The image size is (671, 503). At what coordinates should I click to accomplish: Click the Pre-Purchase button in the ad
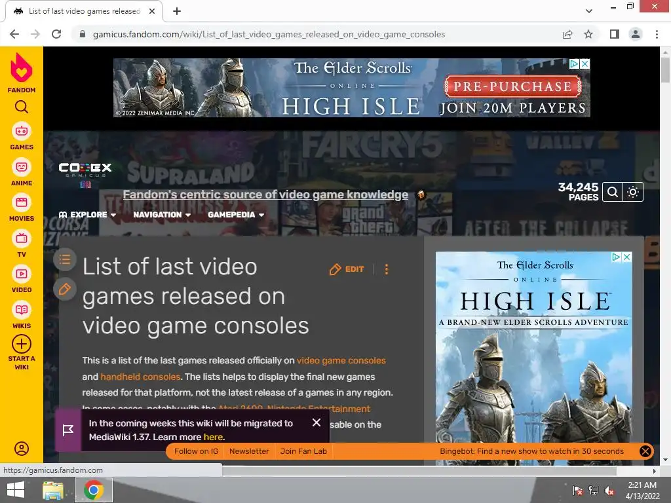tap(512, 86)
